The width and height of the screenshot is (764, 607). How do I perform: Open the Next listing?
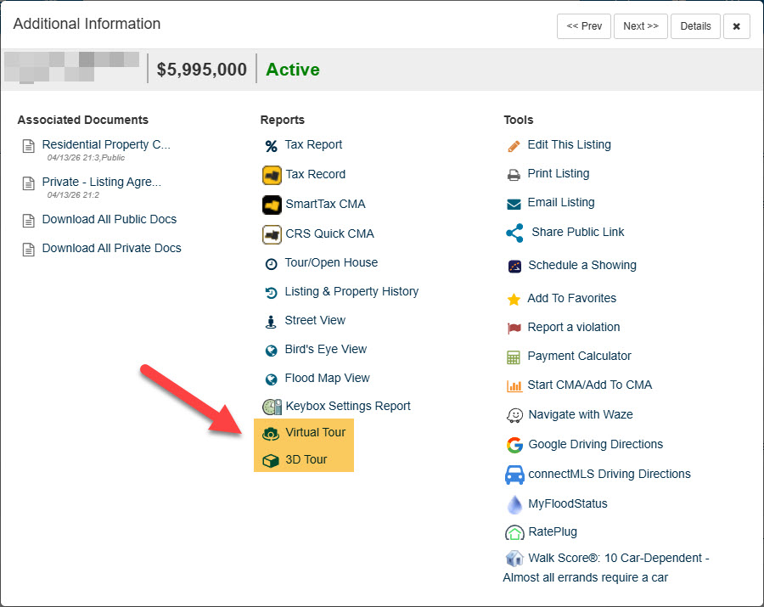(x=641, y=26)
